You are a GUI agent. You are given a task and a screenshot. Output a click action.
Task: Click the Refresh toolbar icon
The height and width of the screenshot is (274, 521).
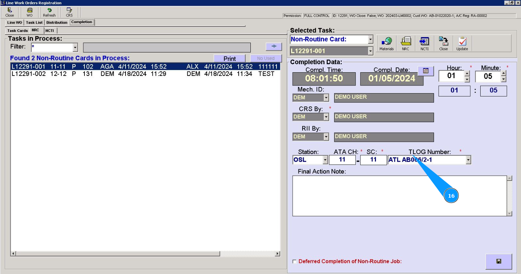pyautogui.click(x=49, y=12)
